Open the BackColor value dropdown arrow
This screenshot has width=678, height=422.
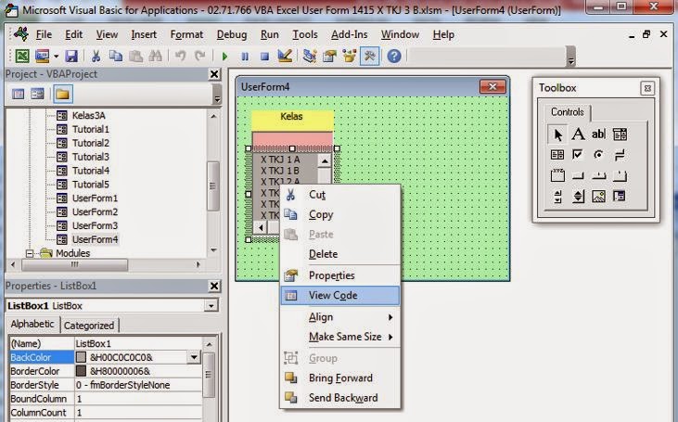tap(194, 358)
